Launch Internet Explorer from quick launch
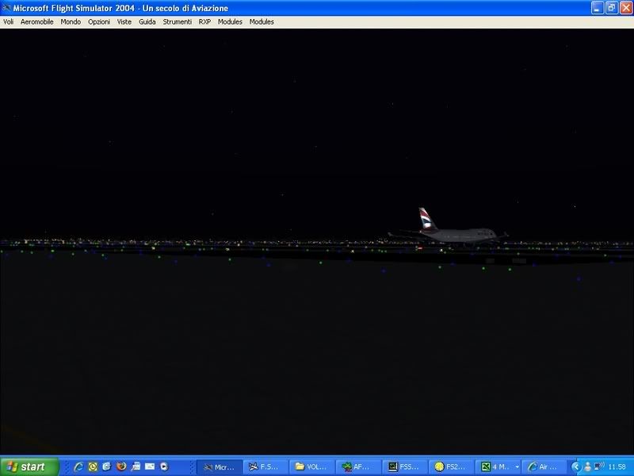Viewport: 634px width, 476px height. tap(78, 466)
